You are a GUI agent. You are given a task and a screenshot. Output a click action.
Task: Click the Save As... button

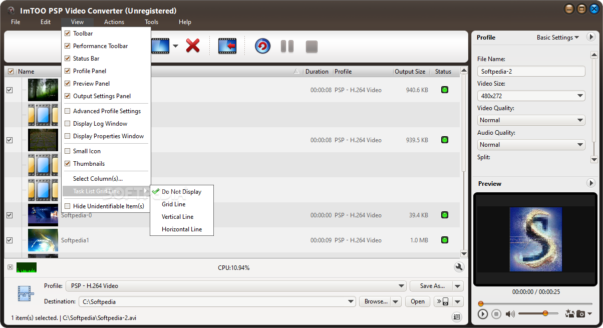click(x=432, y=286)
